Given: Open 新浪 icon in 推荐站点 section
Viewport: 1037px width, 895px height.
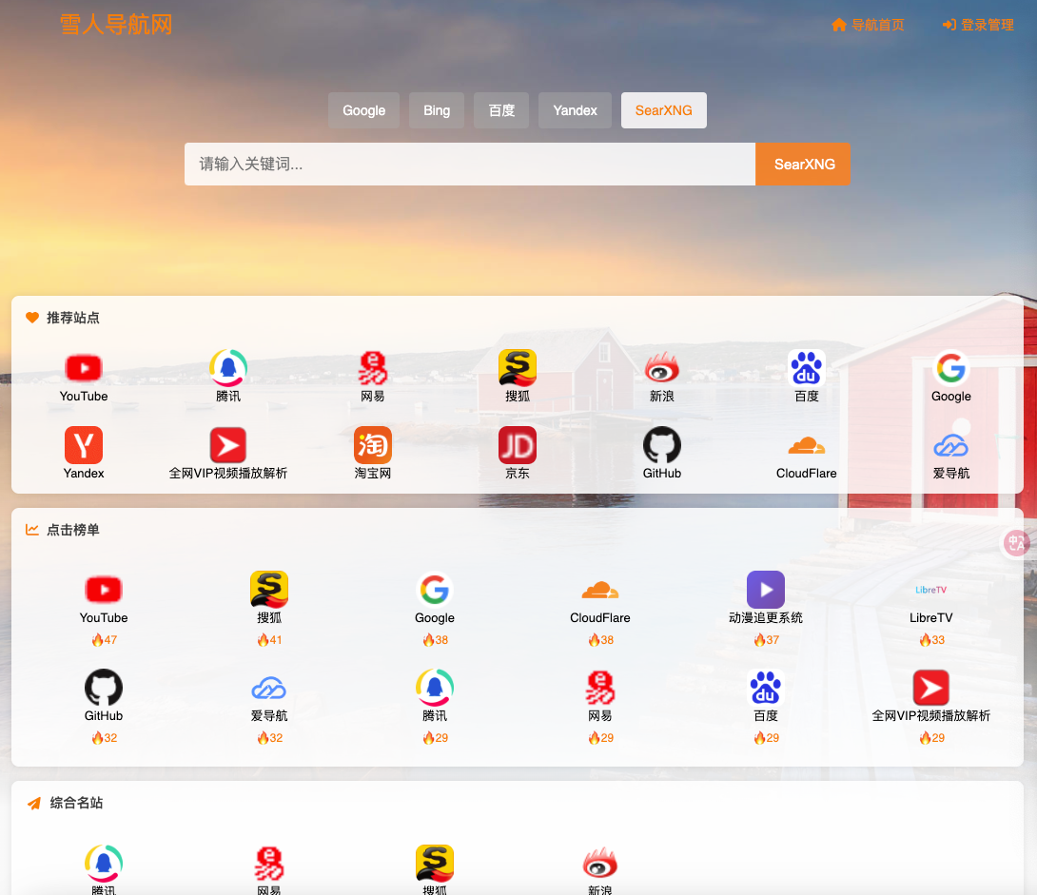Looking at the screenshot, I should click(662, 368).
